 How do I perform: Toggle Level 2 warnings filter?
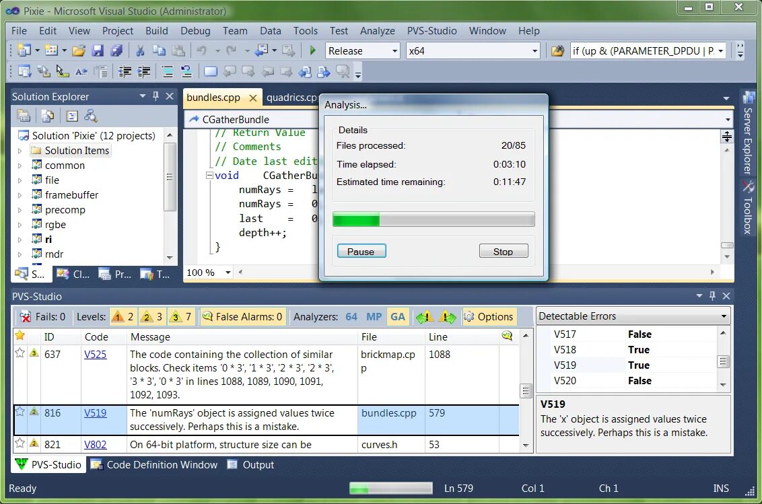[151, 317]
